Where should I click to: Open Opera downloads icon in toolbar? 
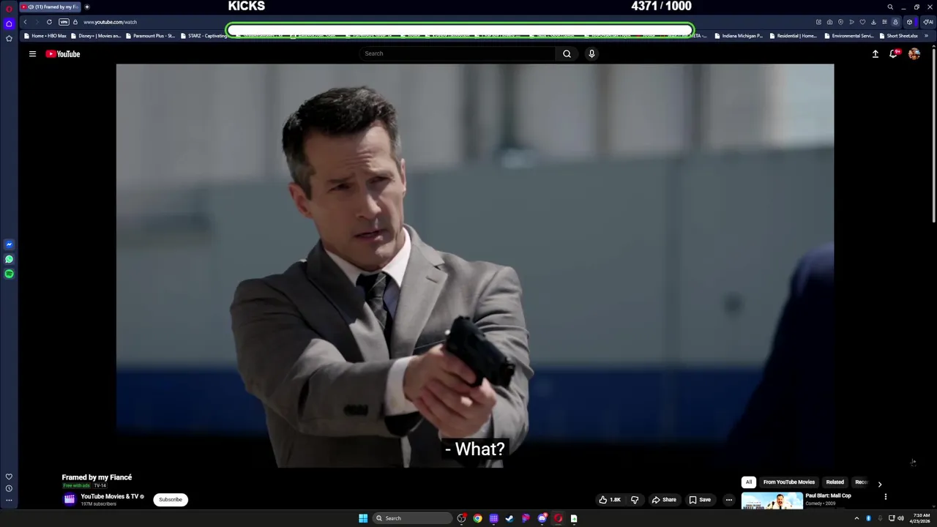(873, 22)
